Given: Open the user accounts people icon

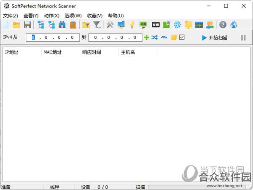Looking at the screenshot, I should pyautogui.click(x=210, y=25).
